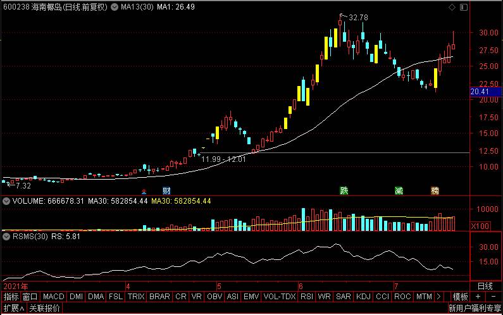
Task: Switch to the SAR indicator
Action: pyautogui.click(x=344, y=297)
